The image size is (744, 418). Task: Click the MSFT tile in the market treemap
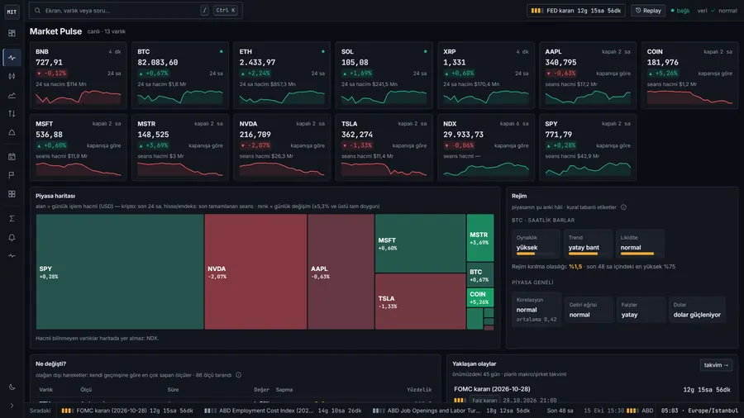coord(421,243)
